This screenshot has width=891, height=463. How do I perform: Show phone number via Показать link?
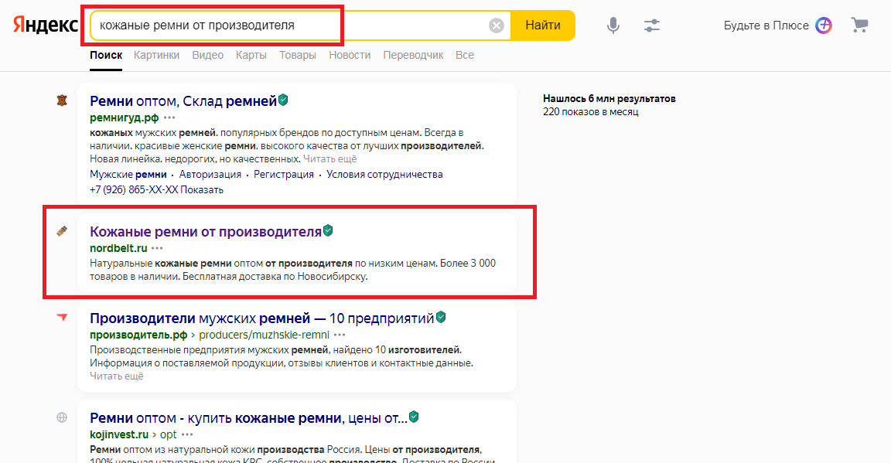202,189
